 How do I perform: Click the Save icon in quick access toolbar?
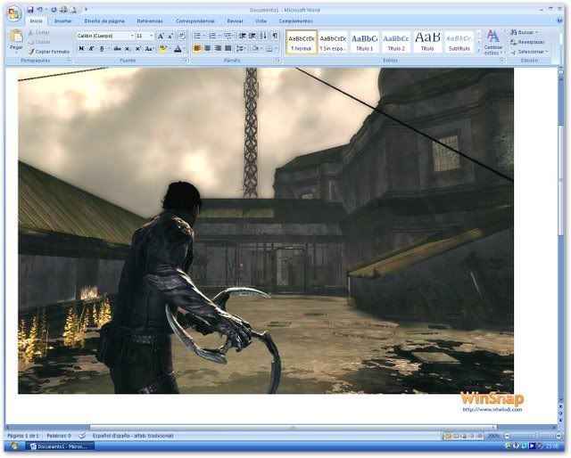coord(30,9)
